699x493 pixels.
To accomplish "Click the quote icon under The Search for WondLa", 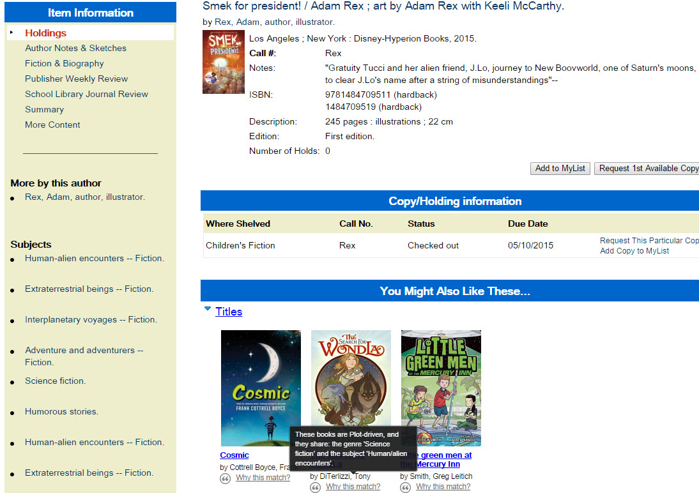I will tap(315, 487).
